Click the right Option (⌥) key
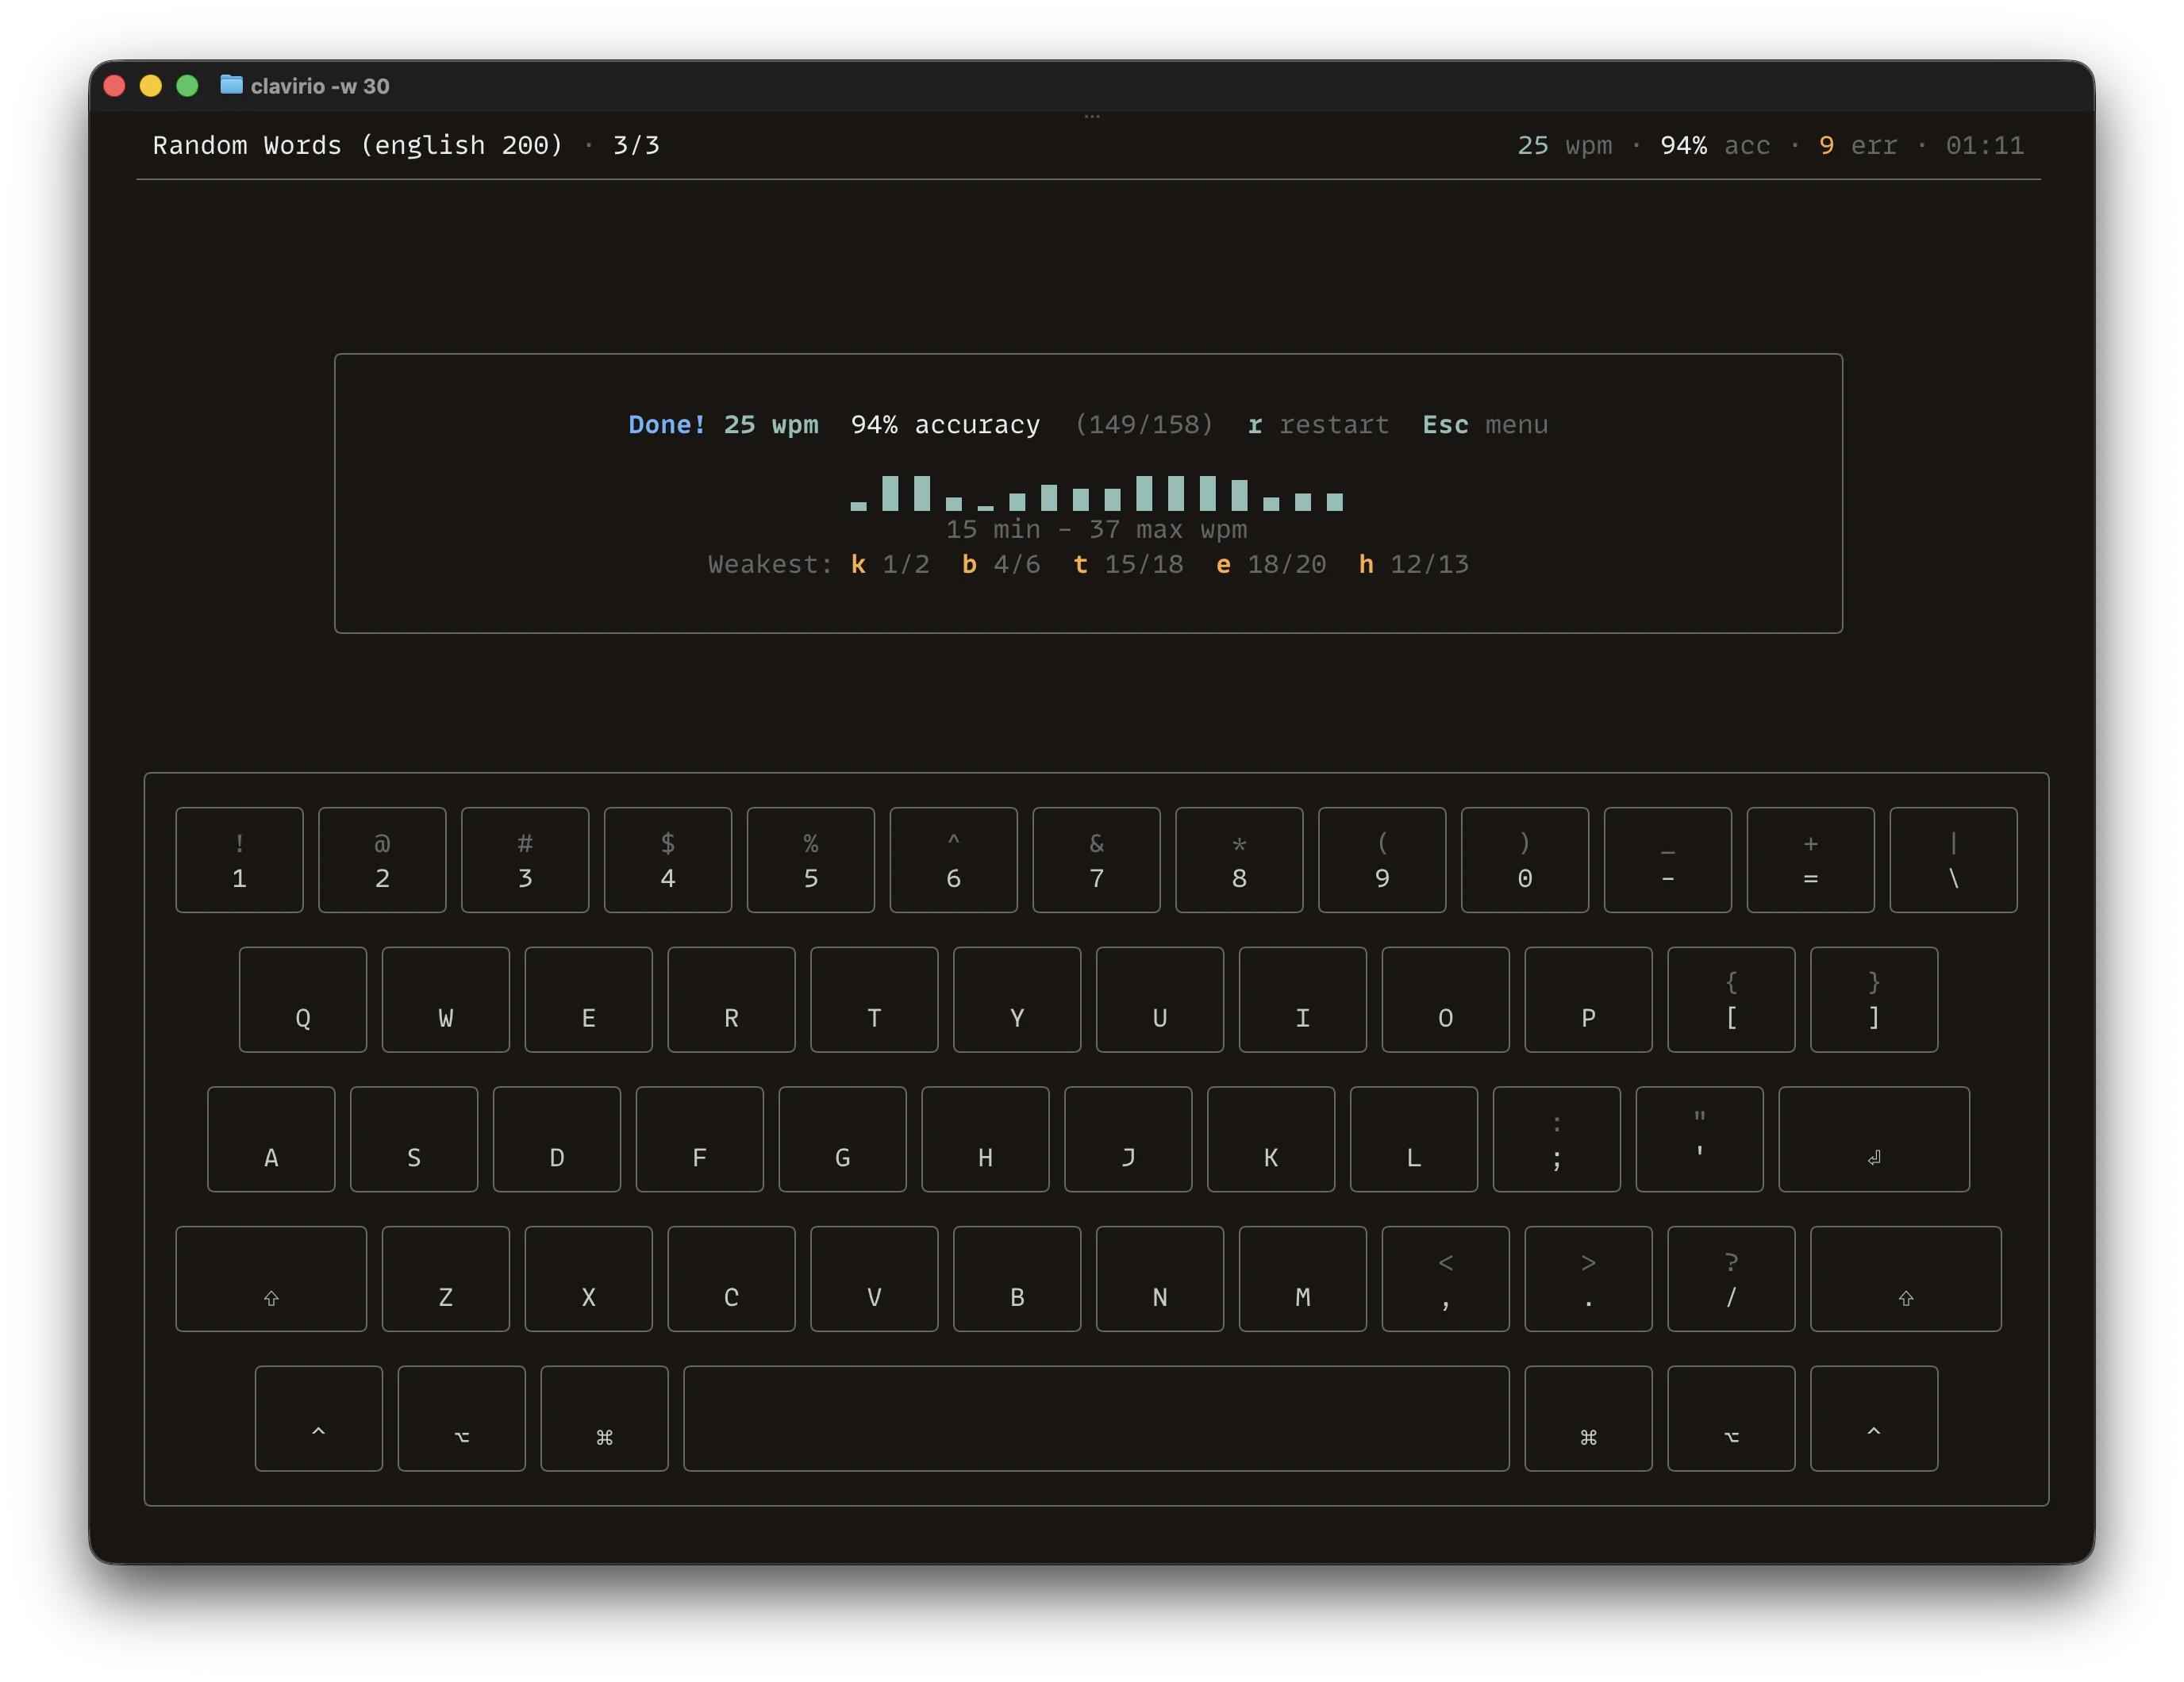The image size is (2184, 1682). click(1731, 1418)
